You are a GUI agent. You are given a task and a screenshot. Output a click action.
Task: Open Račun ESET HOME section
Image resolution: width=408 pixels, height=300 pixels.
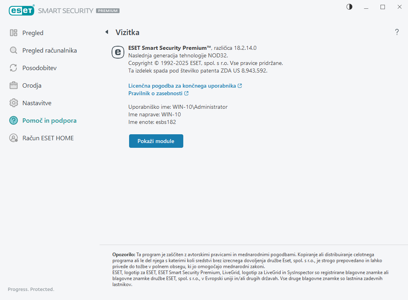point(48,138)
